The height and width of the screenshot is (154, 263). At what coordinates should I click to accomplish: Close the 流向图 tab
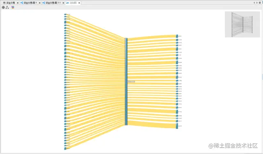click(x=79, y=3)
